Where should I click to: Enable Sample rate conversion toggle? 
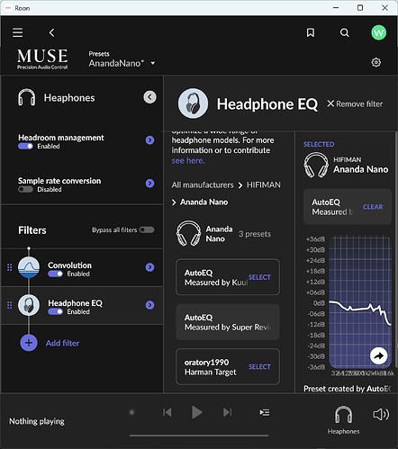(25, 190)
